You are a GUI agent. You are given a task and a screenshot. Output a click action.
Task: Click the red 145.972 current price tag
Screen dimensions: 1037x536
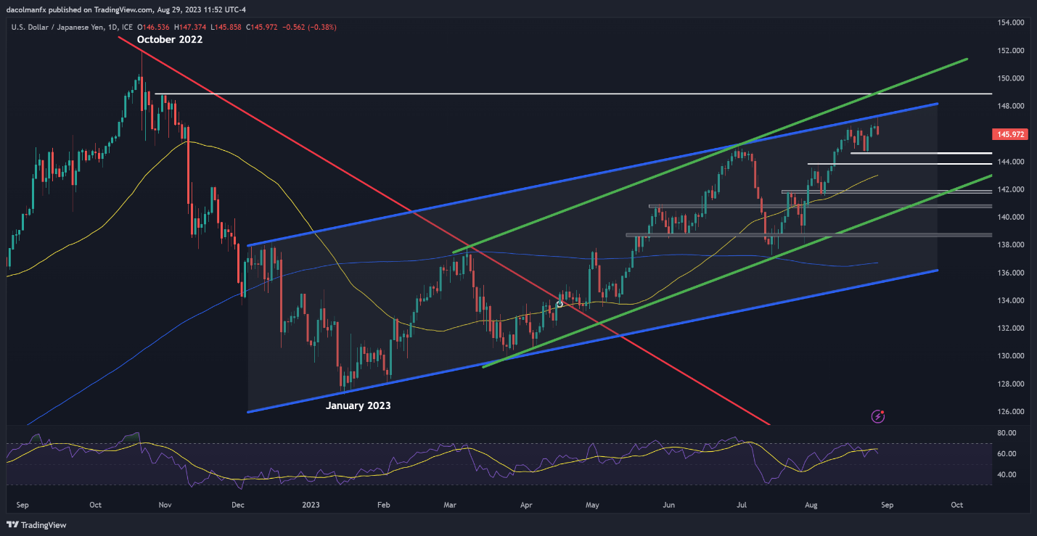[1010, 134]
